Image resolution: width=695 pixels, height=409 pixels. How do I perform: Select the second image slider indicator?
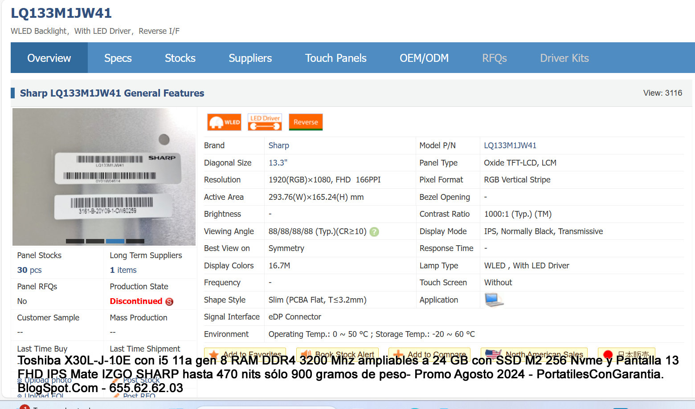pos(95,241)
